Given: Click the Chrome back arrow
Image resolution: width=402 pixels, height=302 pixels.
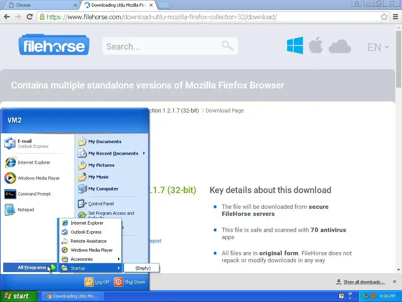Looking at the screenshot, I should coord(7,17).
